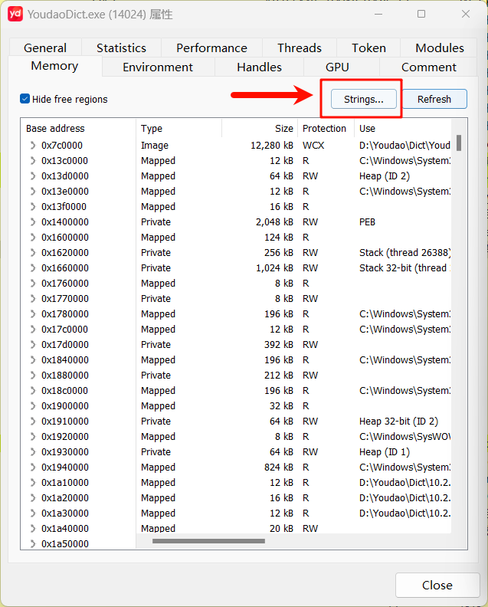Image resolution: width=488 pixels, height=607 pixels.
Task: Expand the 0x1a10000 region
Action: [33, 482]
